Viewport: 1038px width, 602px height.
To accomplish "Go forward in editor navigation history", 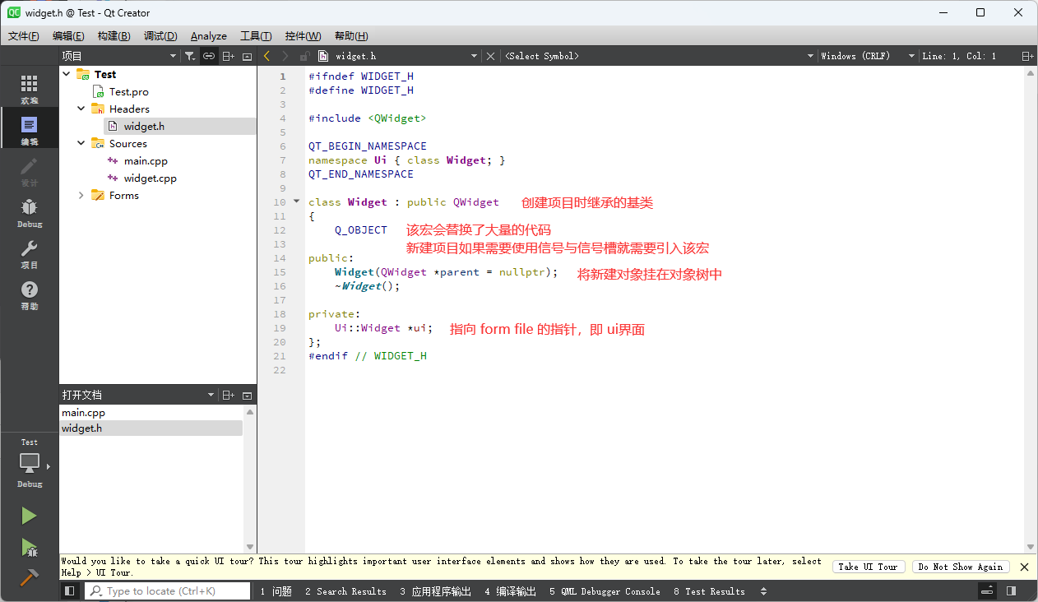I will click(285, 56).
